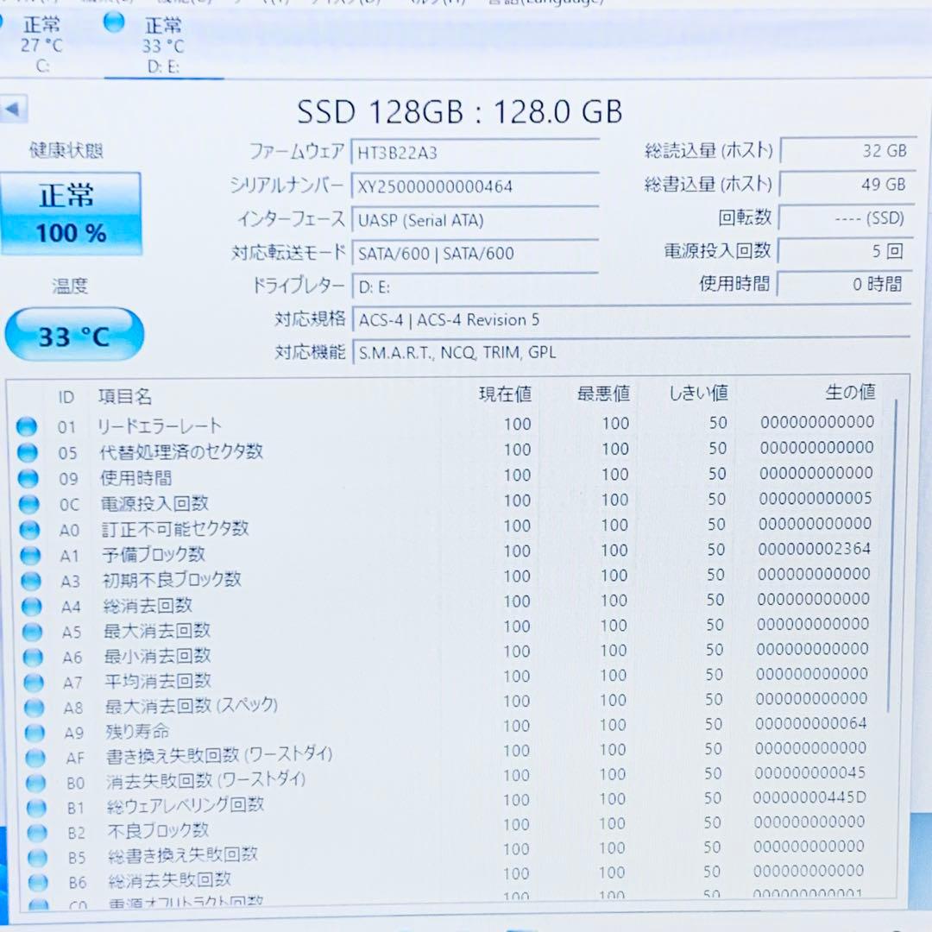
Task: Click the firmware field showing HT3B22A3
Action: coord(475,152)
